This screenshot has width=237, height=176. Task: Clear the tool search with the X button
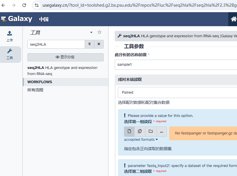pos(99,44)
